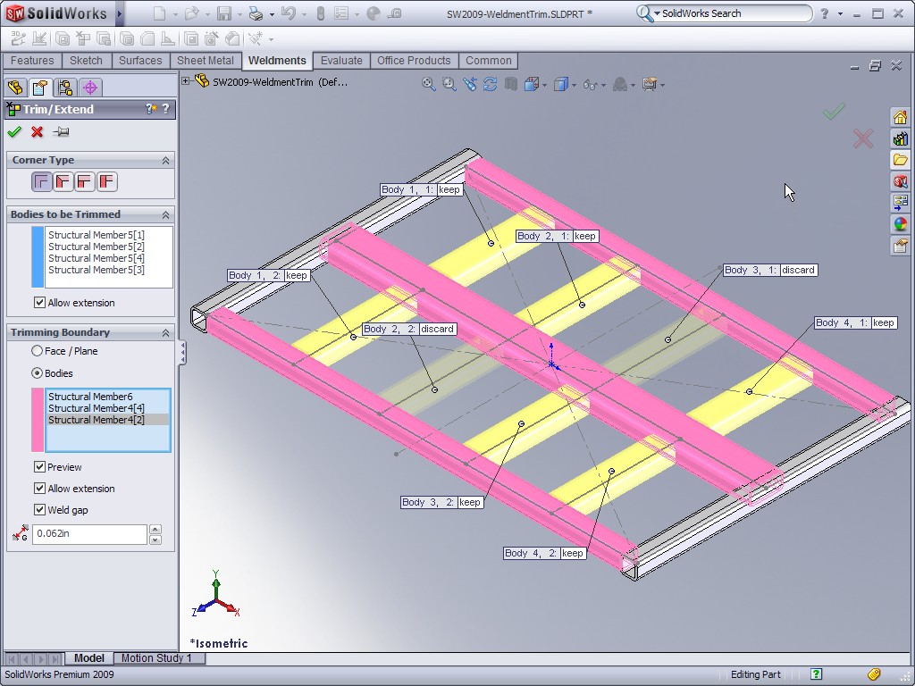The image size is (915, 686).
Task: Cancel Trim/Extend with the red X
Action: click(x=38, y=132)
